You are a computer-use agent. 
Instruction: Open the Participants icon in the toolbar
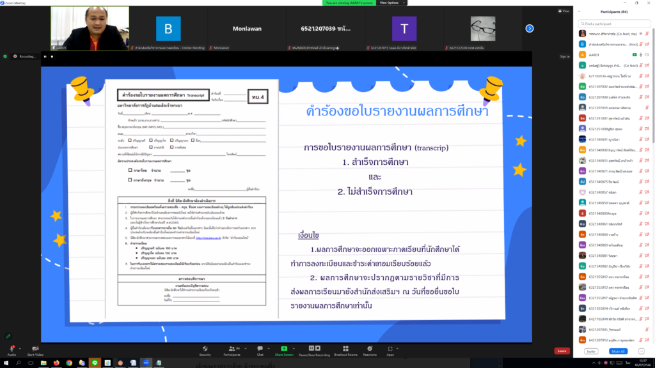coord(232,349)
